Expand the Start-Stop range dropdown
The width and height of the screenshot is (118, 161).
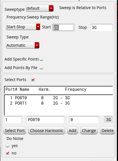pos(23,27)
